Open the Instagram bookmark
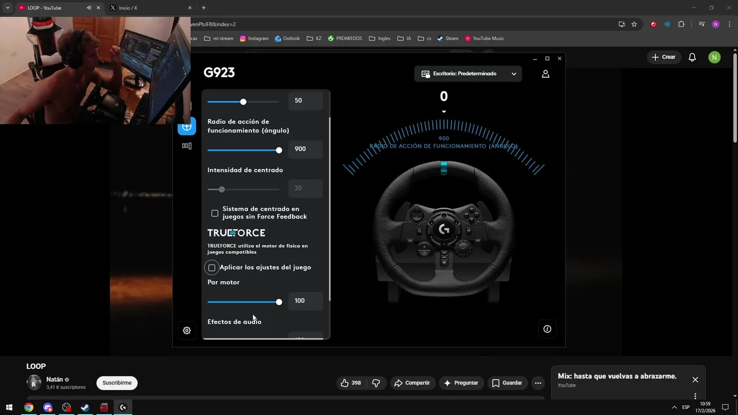738x415 pixels. (254, 39)
